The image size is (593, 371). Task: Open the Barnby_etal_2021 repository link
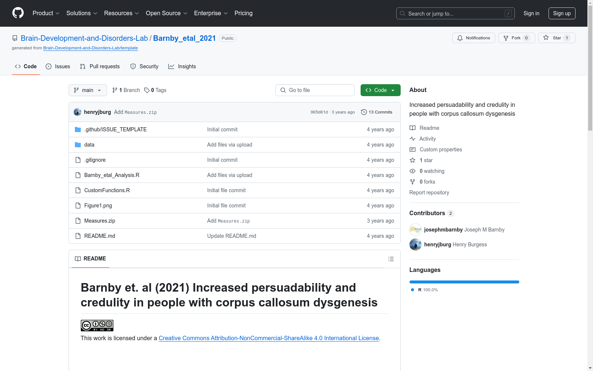184,38
